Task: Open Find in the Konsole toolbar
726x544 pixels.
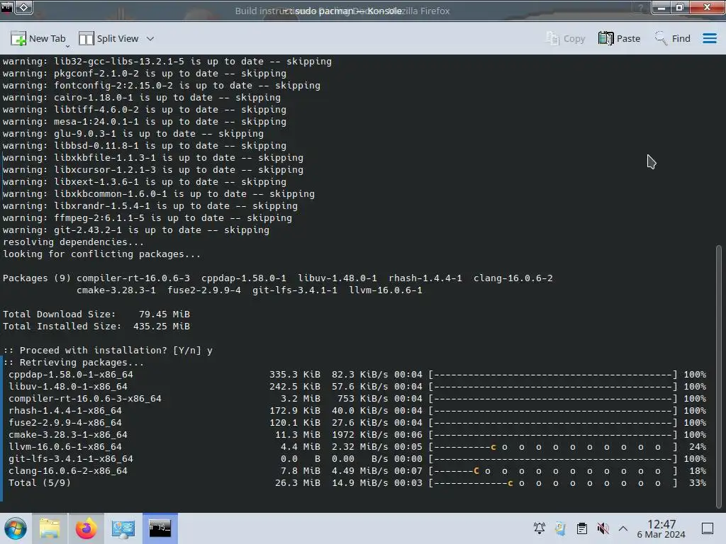Action: tap(672, 38)
